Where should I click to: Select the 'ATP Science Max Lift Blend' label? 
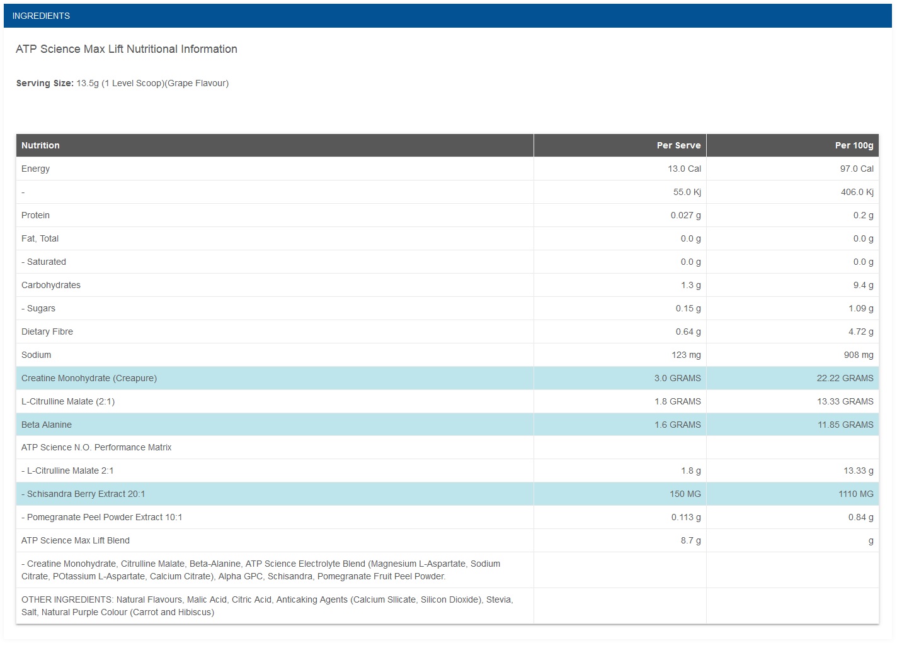point(76,540)
